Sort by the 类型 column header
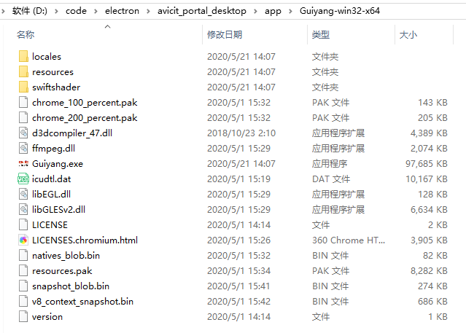The image size is (466, 333). pos(321,34)
